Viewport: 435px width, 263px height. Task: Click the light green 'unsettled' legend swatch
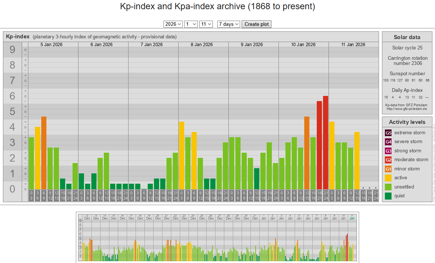coord(389,187)
